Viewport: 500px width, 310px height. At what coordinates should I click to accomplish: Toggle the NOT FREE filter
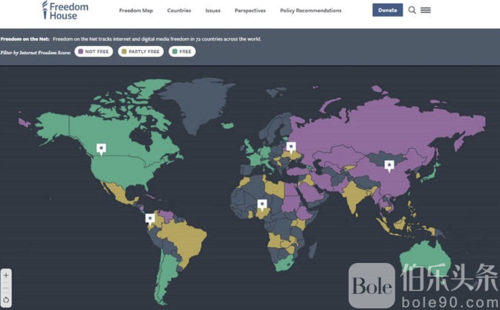click(x=94, y=51)
